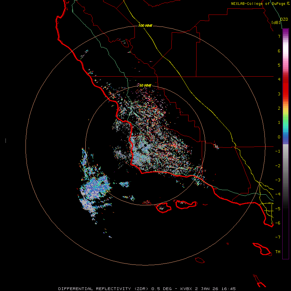Click the -5 dB value on color scale
Viewport: 291px width, 291px height.
(x=278, y=209)
